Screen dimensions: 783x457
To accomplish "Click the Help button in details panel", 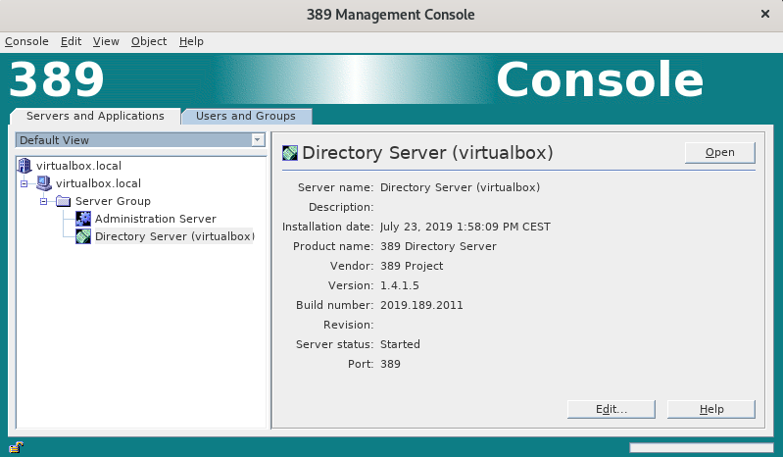I will tap(711, 409).
